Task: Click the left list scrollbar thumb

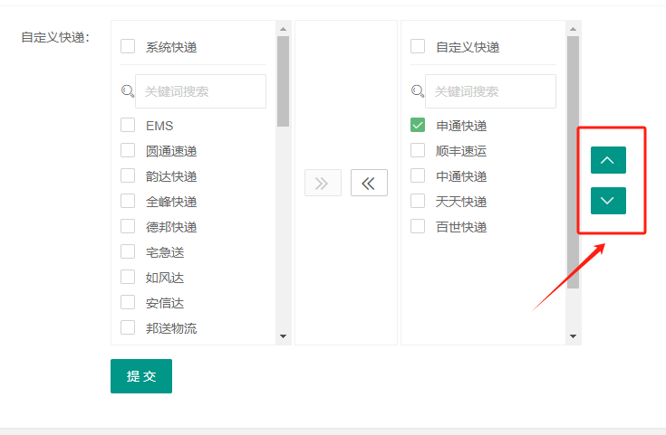Action: pyautogui.click(x=284, y=81)
